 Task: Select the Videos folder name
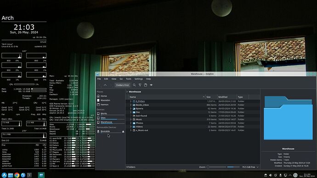139,127
